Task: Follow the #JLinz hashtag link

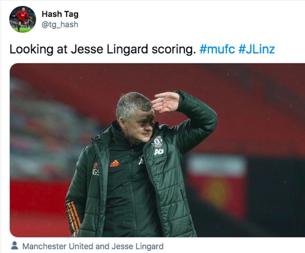Action: pyautogui.click(x=257, y=49)
